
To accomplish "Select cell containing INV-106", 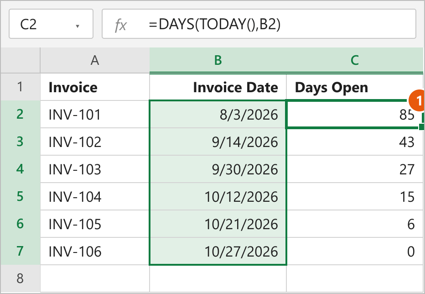I will pyautogui.click(x=95, y=252).
